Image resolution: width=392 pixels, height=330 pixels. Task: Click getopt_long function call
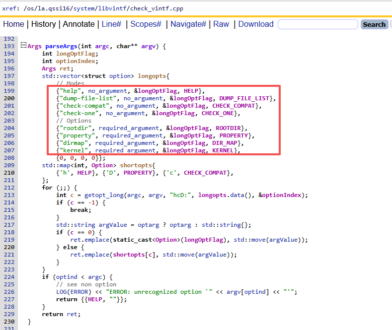pos(104,195)
